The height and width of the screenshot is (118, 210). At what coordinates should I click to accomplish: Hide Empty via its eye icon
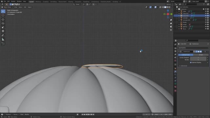(x=206, y=22)
